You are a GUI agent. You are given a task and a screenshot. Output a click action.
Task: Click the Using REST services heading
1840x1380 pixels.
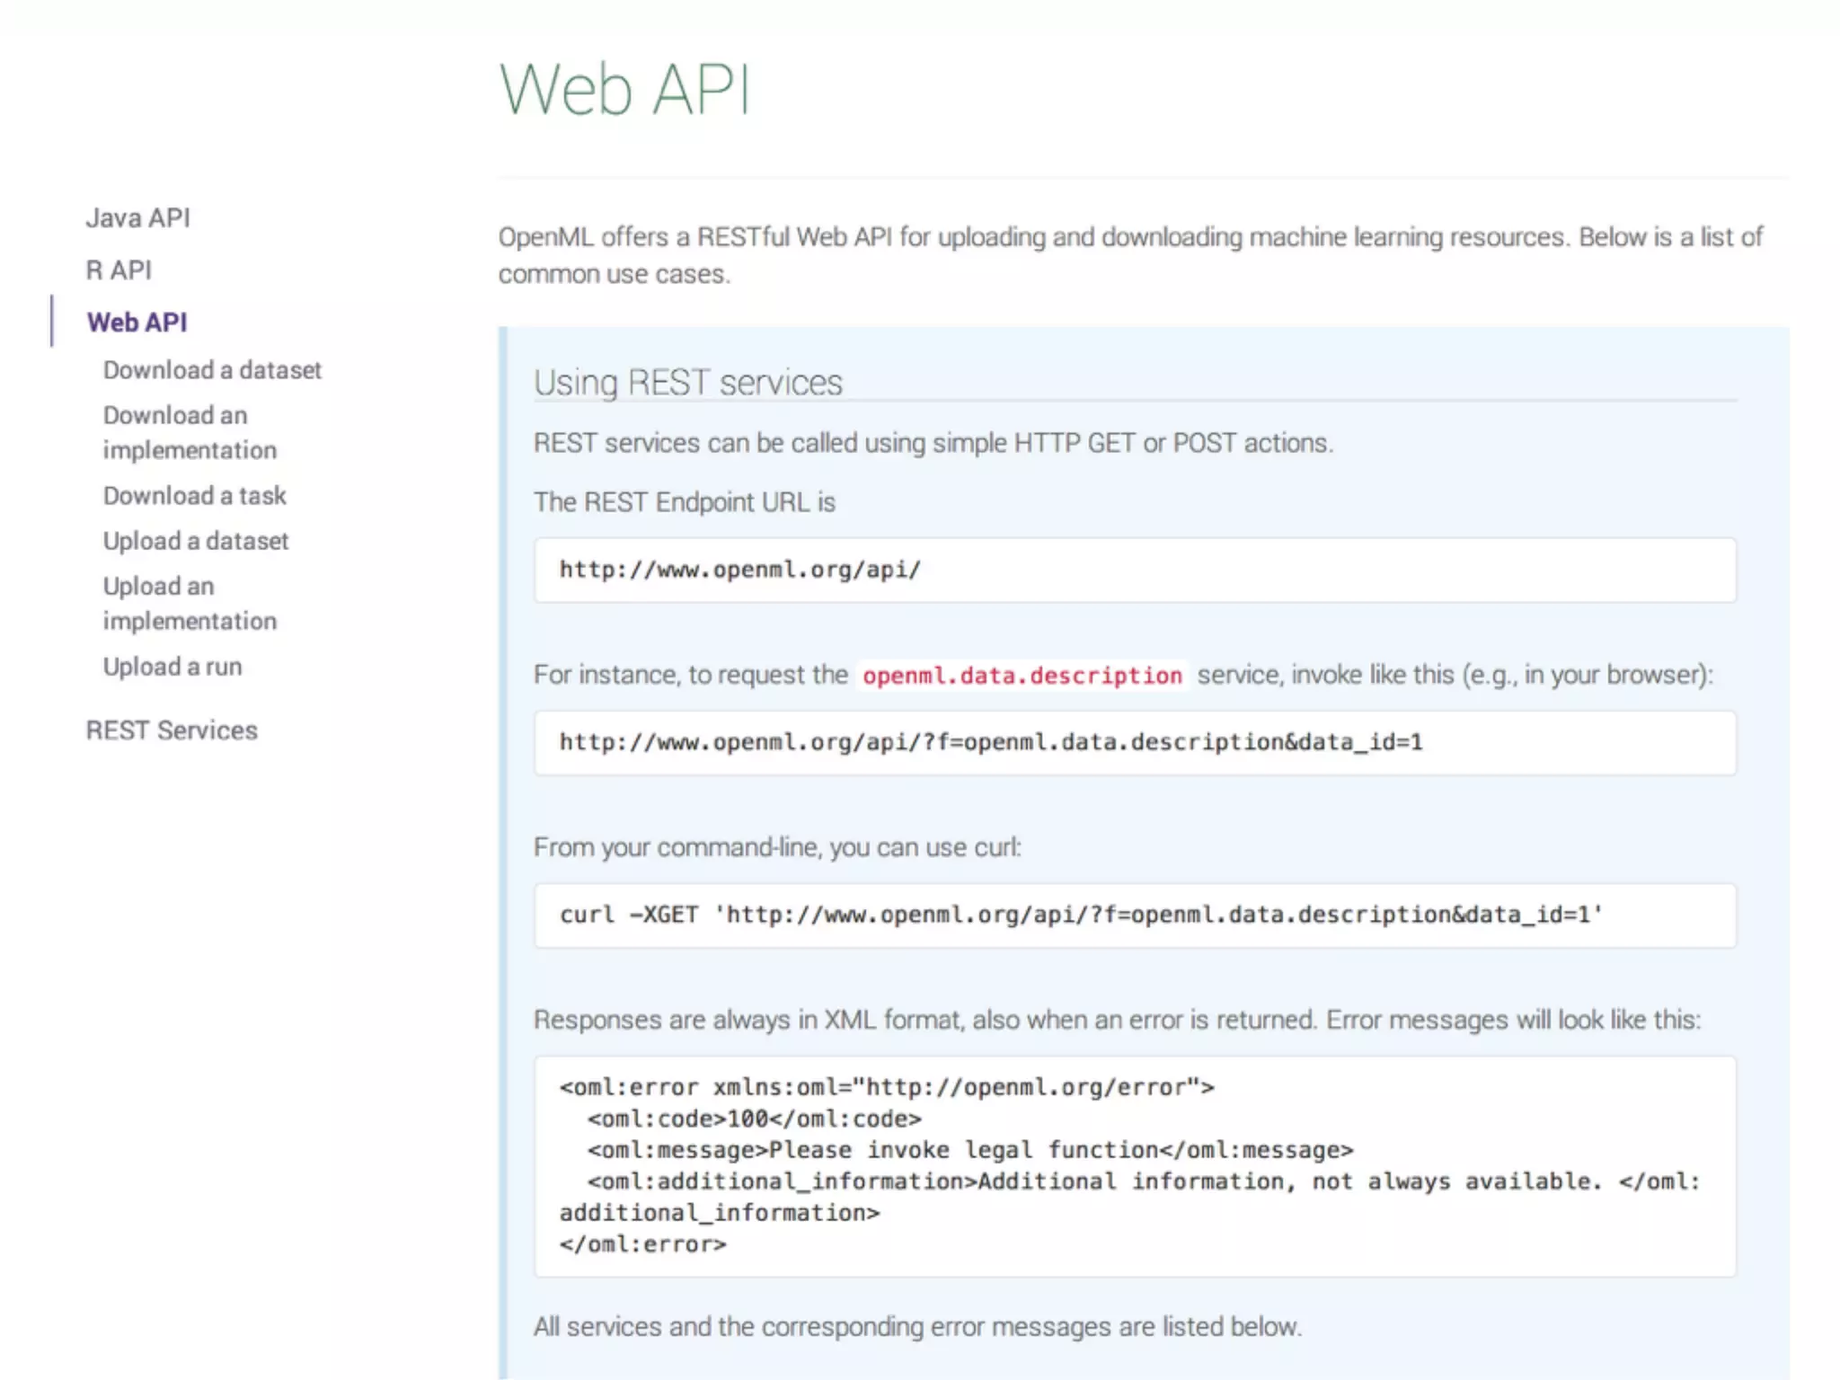click(x=687, y=383)
